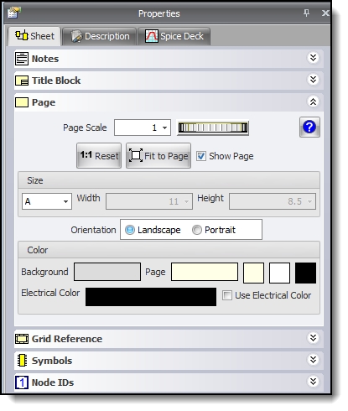Choose the black preset page color
Viewport: 348px width, 411px height.
[x=305, y=273]
